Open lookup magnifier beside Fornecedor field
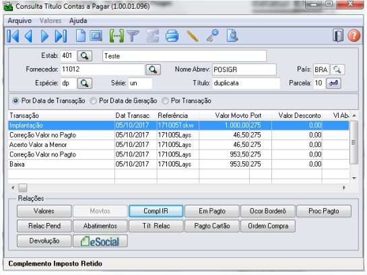Viewport: 367px width, 275px height. [x=153, y=69]
